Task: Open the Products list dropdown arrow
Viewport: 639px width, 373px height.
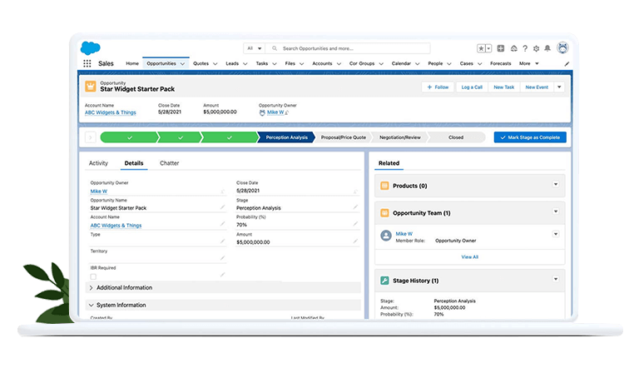Action: click(x=556, y=184)
